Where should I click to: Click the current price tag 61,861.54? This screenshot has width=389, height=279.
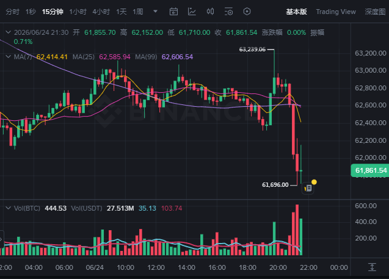[x=371, y=170]
